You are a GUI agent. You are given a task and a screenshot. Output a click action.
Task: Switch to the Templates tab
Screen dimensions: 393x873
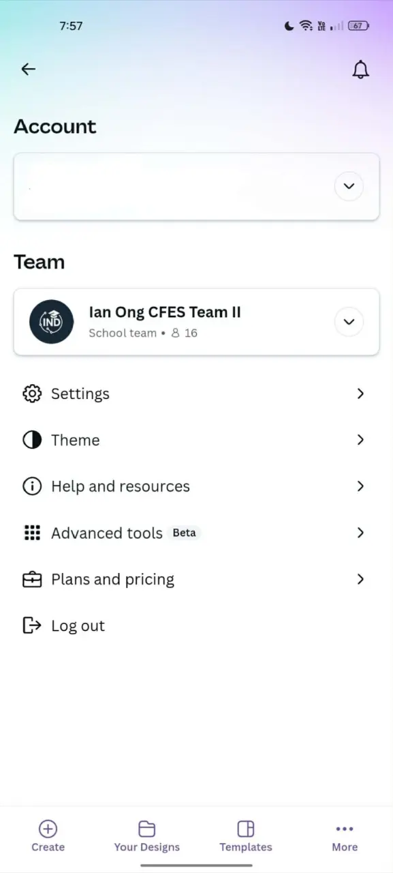pos(246,836)
